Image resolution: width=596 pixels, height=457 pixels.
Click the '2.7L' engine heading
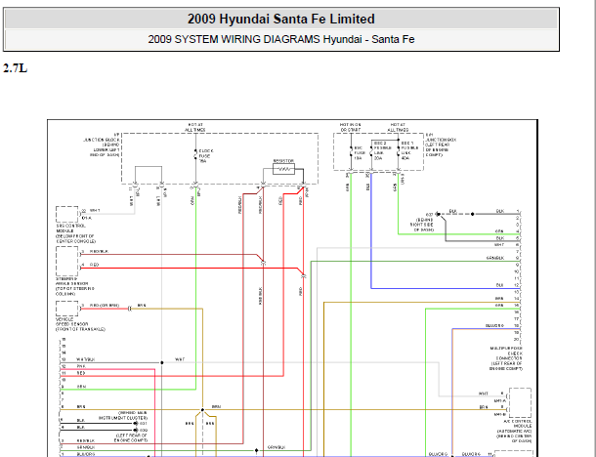coord(16,68)
